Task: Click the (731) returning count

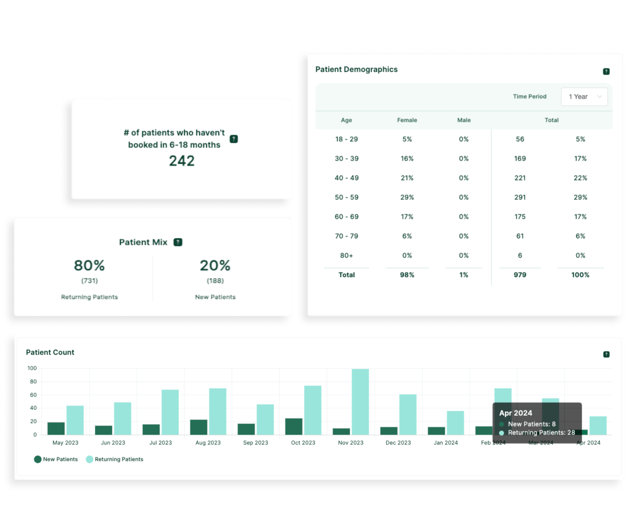Action: coord(89,281)
